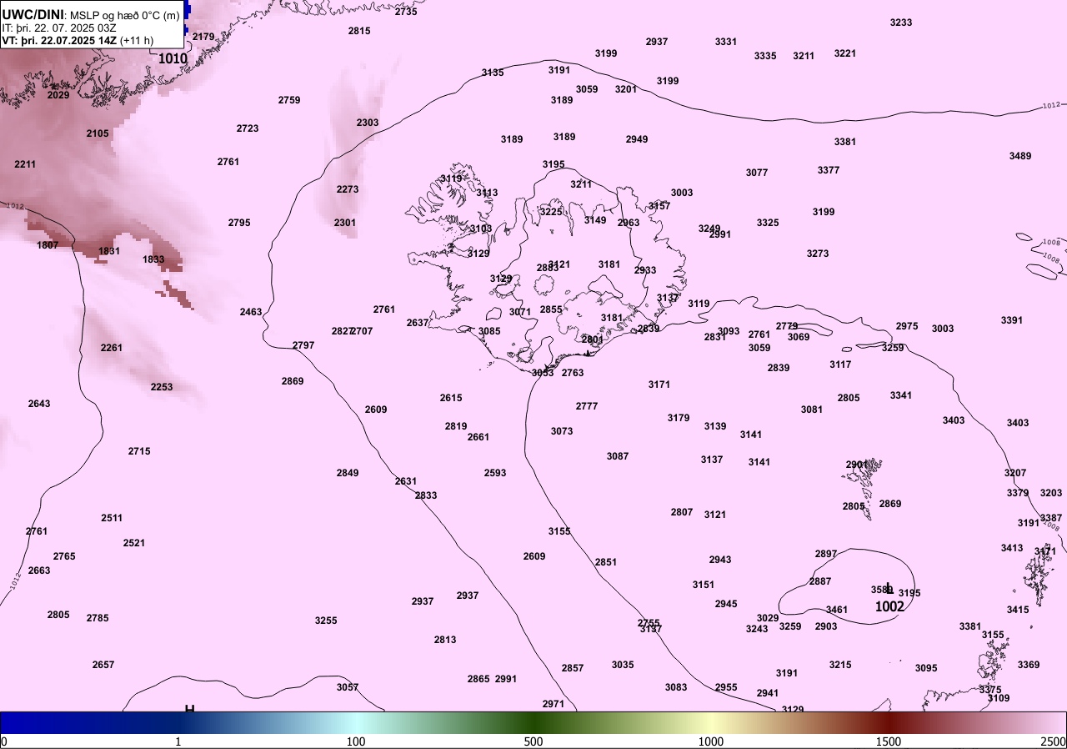Click the height value 2261

[112, 348]
